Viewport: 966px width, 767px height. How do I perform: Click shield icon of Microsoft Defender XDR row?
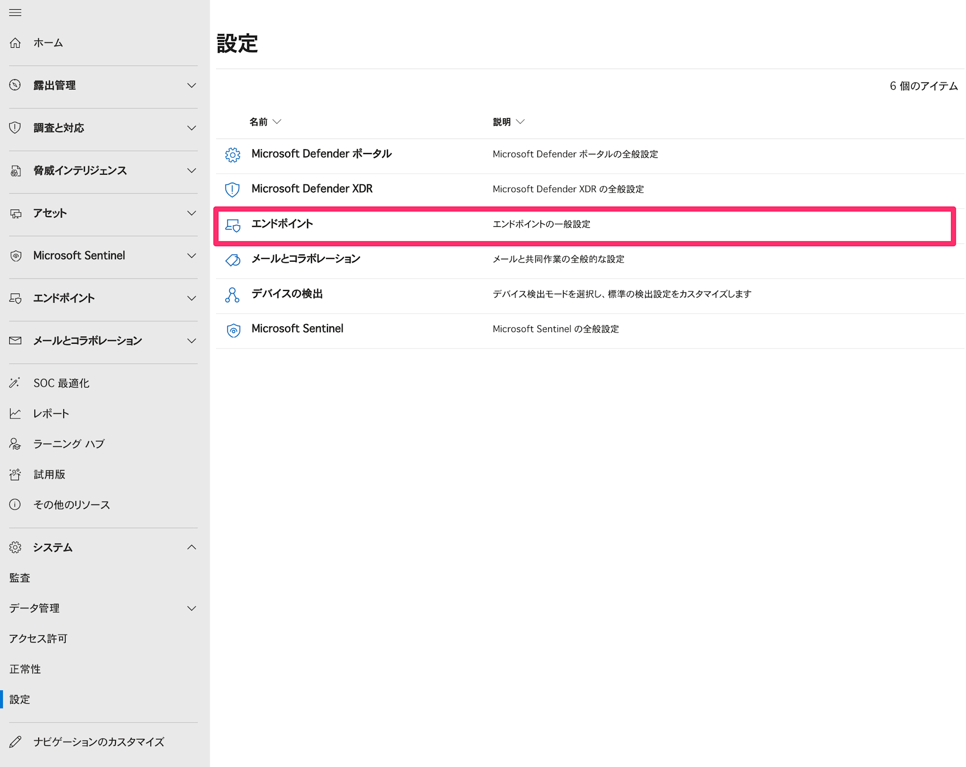click(x=233, y=189)
